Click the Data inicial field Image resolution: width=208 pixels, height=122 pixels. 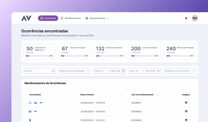click(100, 71)
